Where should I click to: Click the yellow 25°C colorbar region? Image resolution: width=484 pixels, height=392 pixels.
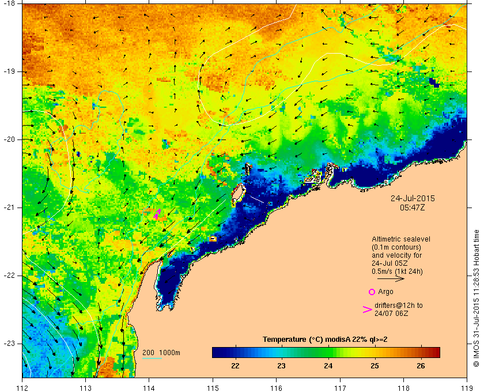pyautogui.click(x=375, y=352)
